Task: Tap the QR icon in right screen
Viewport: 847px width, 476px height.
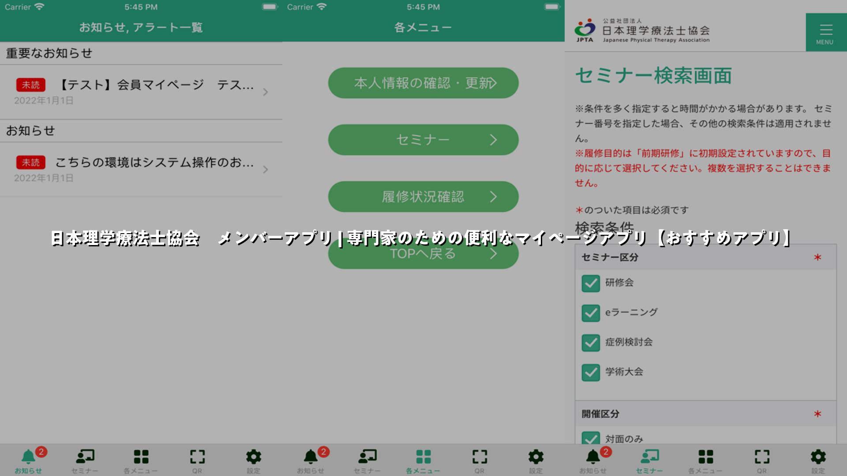Action: (762, 457)
